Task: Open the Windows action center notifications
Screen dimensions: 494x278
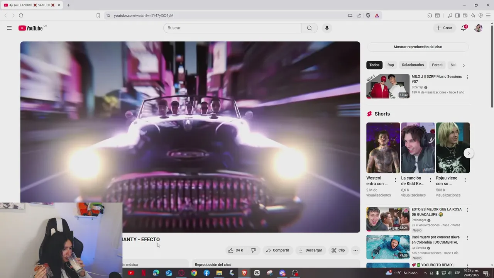Action: (486, 273)
